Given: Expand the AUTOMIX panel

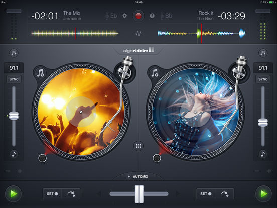Looking at the screenshot, I should [x=138, y=176].
